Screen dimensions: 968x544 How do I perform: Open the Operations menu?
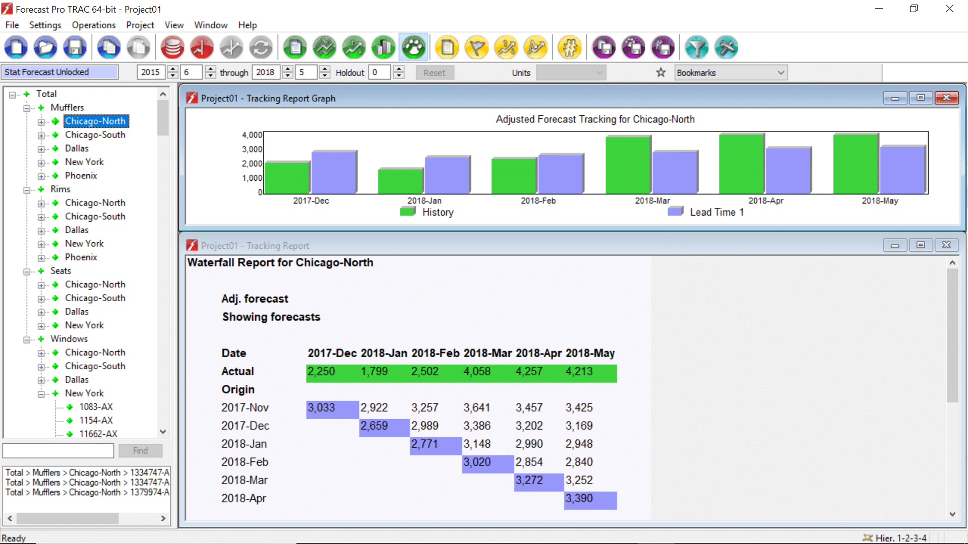pyautogui.click(x=93, y=25)
